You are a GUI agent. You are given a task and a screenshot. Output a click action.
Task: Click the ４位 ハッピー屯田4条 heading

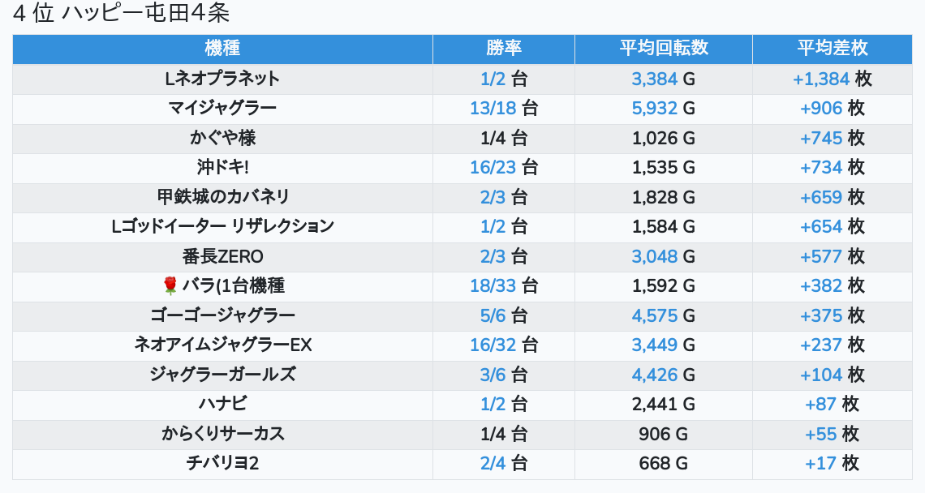click(x=122, y=14)
